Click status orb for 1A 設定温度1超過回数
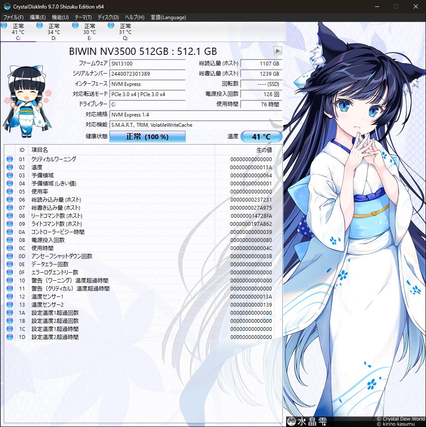The height and width of the screenshot is (427, 426). tap(10, 313)
